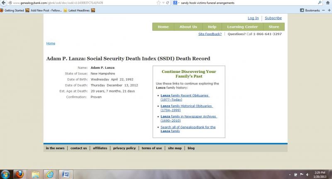Click the browser back arrow button

[x=3, y=3]
